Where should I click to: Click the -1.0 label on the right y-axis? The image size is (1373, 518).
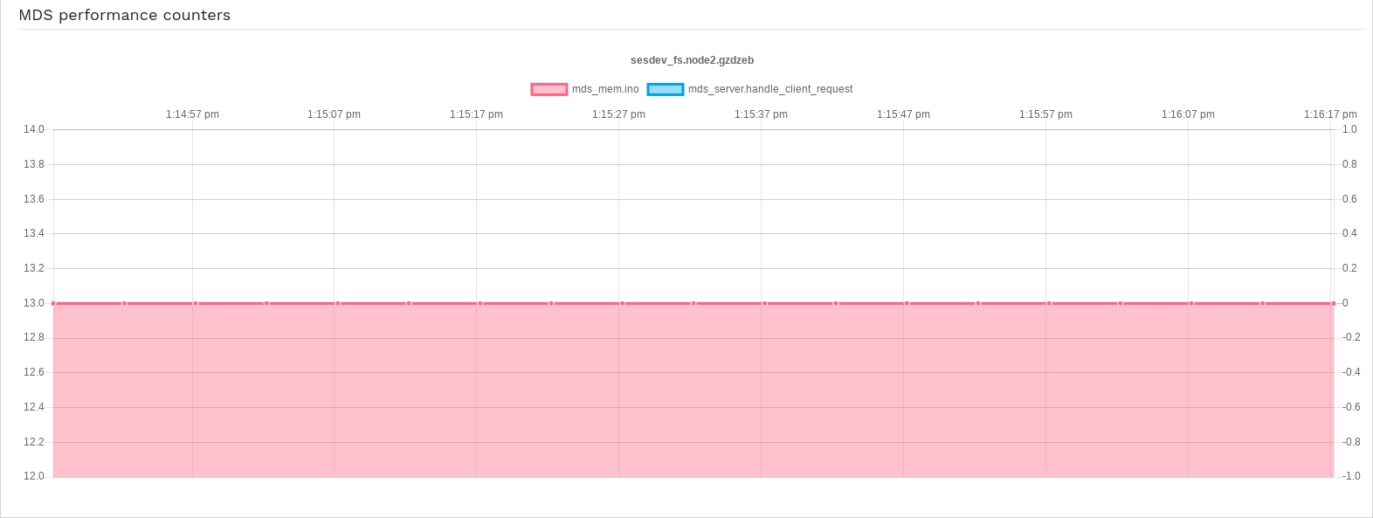click(1349, 476)
